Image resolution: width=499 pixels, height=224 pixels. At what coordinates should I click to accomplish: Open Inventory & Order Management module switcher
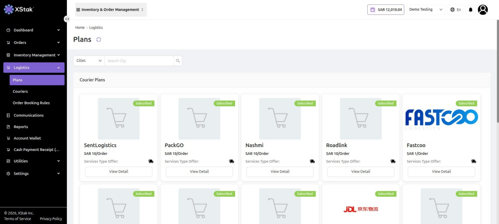click(111, 9)
